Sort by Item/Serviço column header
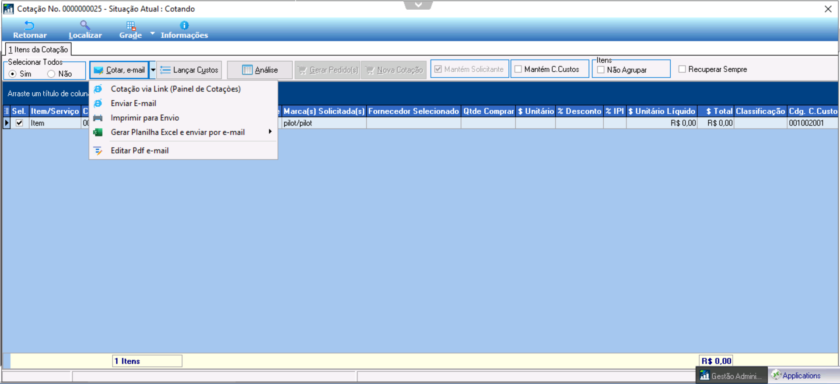 coord(55,111)
